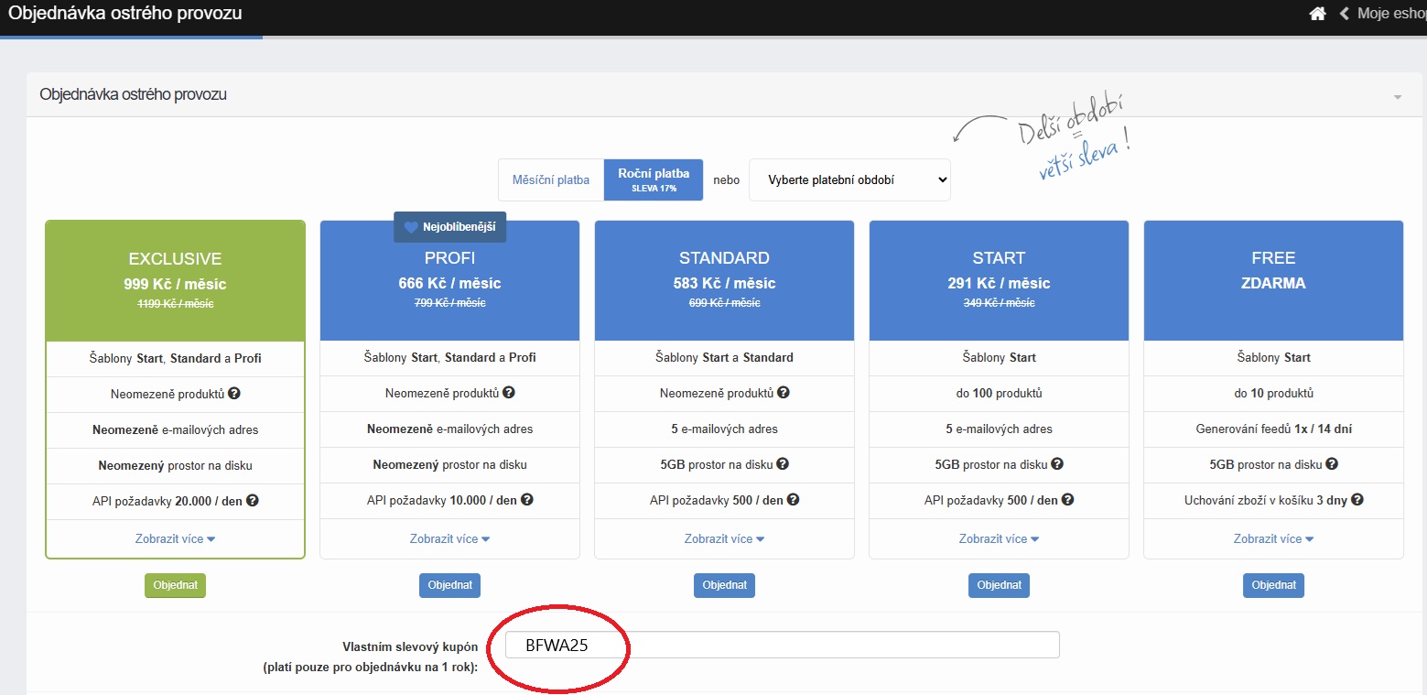Image resolution: width=1427 pixels, height=695 pixels.
Task: Switch to Měsíční platba billing
Action: pyautogui.click(x=551, y=179)
